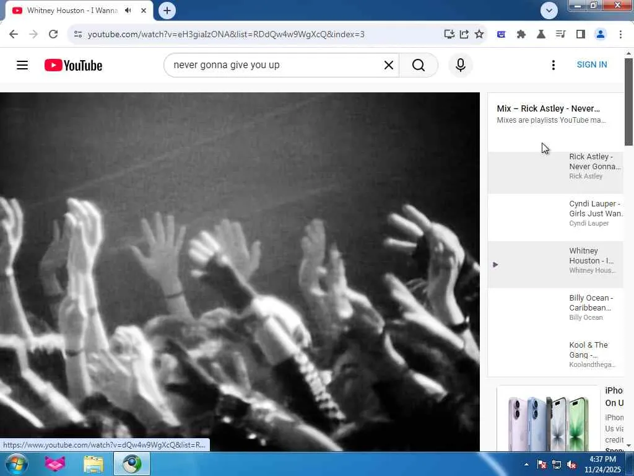634x476 pixels.
Task: Go forward in browser history
Action: 33,34
